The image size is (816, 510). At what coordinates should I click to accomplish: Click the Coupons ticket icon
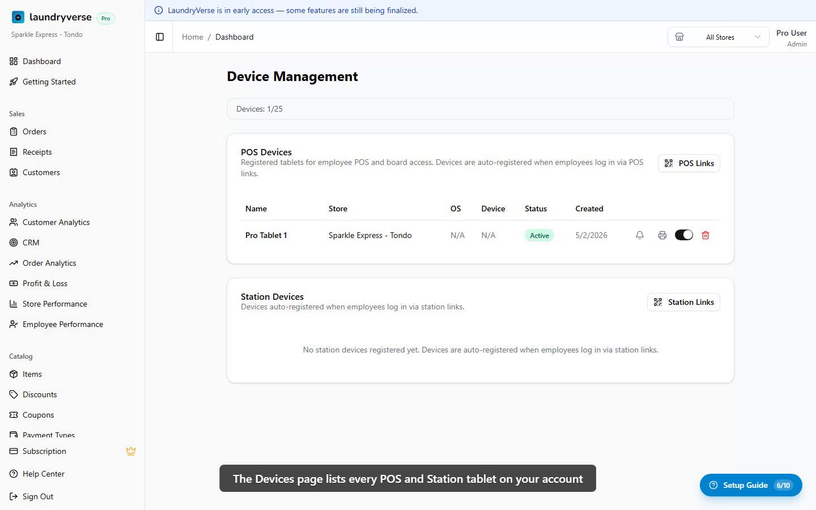[14, 415]
